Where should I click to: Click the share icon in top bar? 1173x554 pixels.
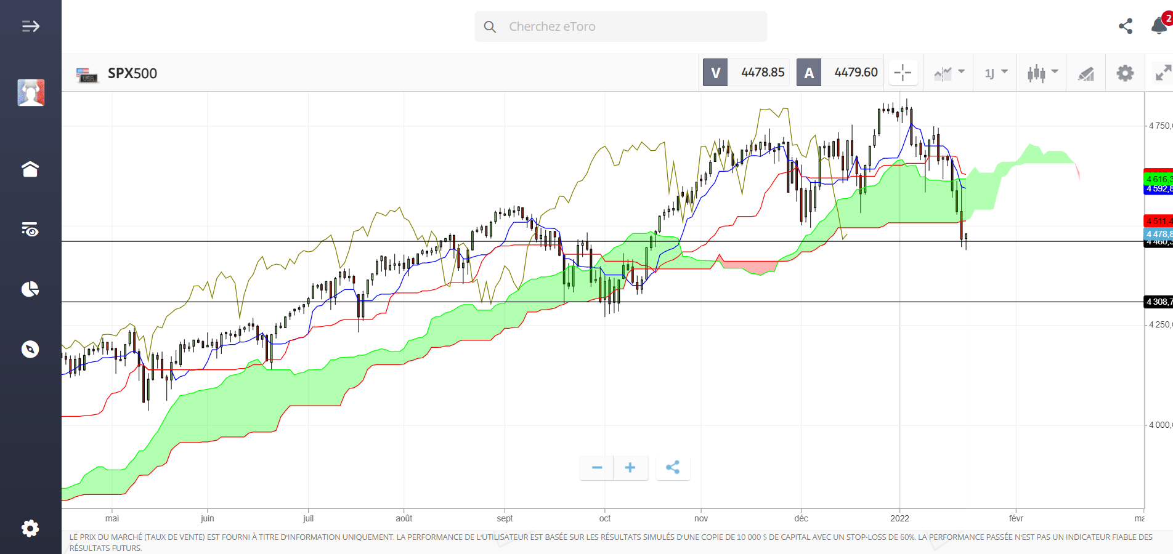1126,26
